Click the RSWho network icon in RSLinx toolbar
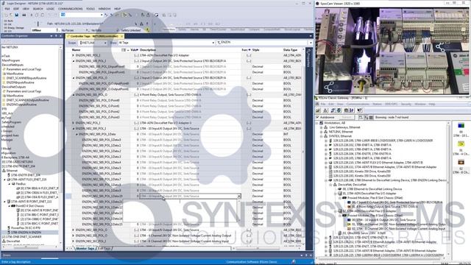The width and height of the screenshot is (471, 265). [x=325, y=110]
